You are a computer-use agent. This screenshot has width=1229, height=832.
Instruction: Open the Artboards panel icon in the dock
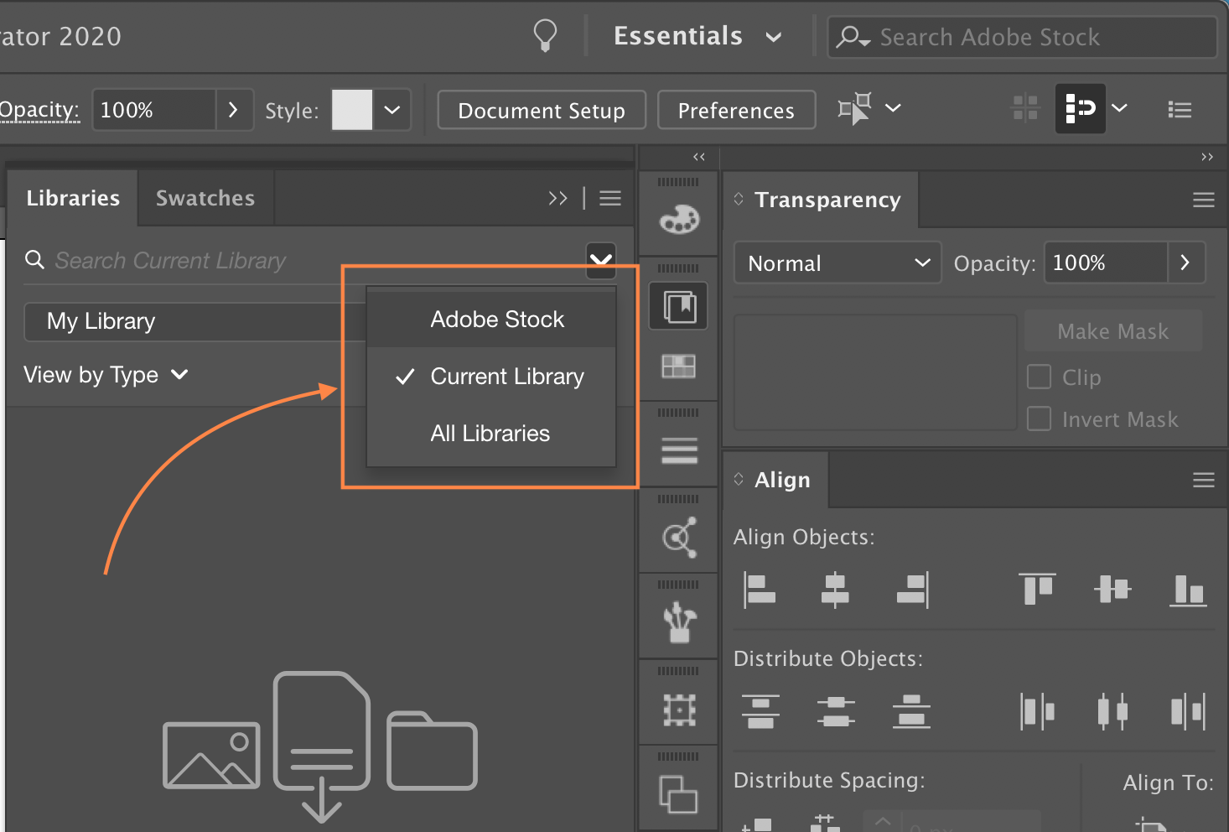pos(678,709)
